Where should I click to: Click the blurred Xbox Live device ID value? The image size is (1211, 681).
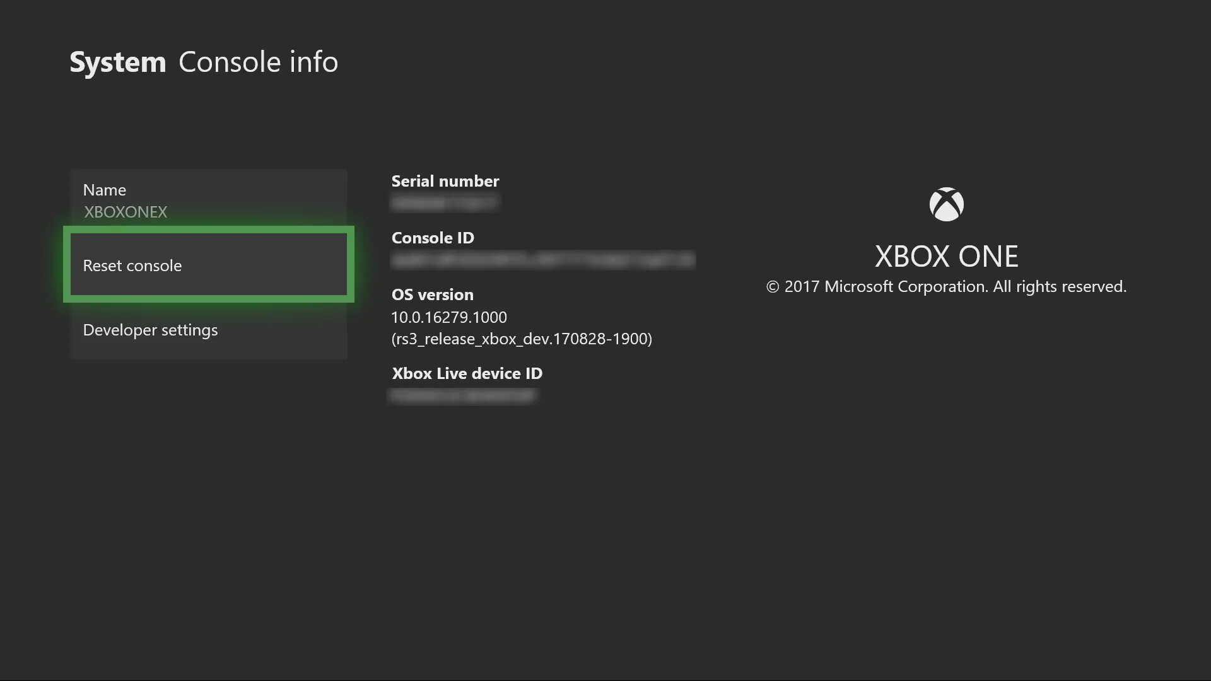pyautogui.click(x=464, y=395)
